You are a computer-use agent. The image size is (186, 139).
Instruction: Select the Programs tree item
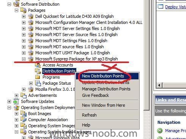(51, 77)
